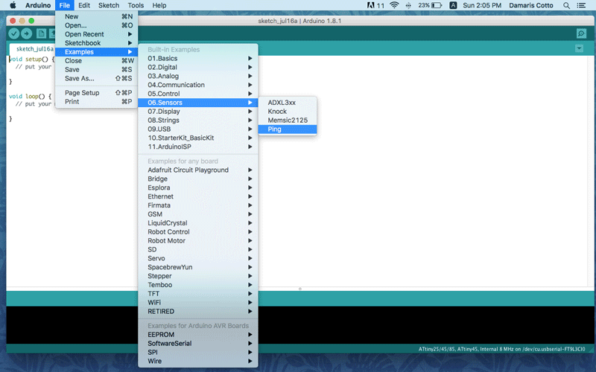Viewport: 596px width, 372px height.
Task: Open the Sketch menu
Action: [x=109, y=5]
